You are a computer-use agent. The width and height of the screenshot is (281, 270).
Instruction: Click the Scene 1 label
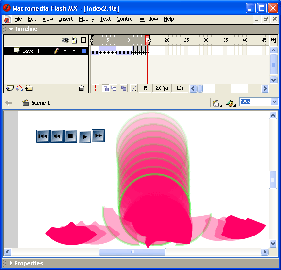coord(40,103)
